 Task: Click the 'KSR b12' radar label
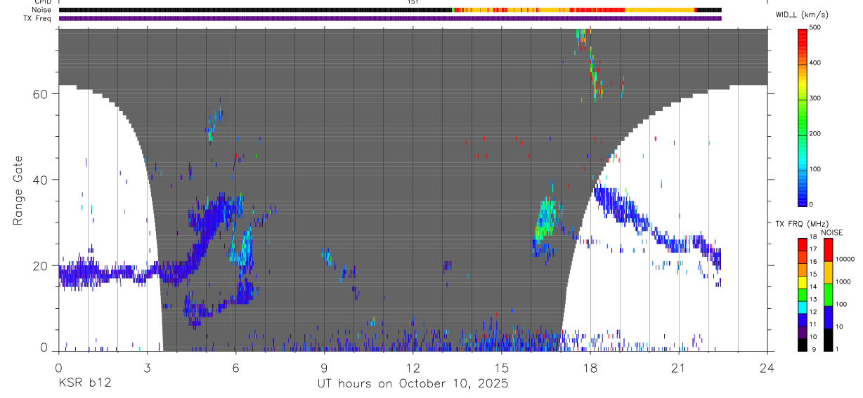coord(84,383)
